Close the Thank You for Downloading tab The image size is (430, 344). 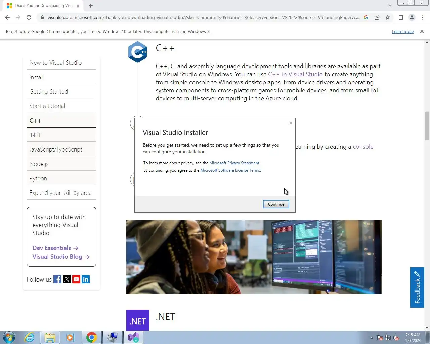point(78,6)
